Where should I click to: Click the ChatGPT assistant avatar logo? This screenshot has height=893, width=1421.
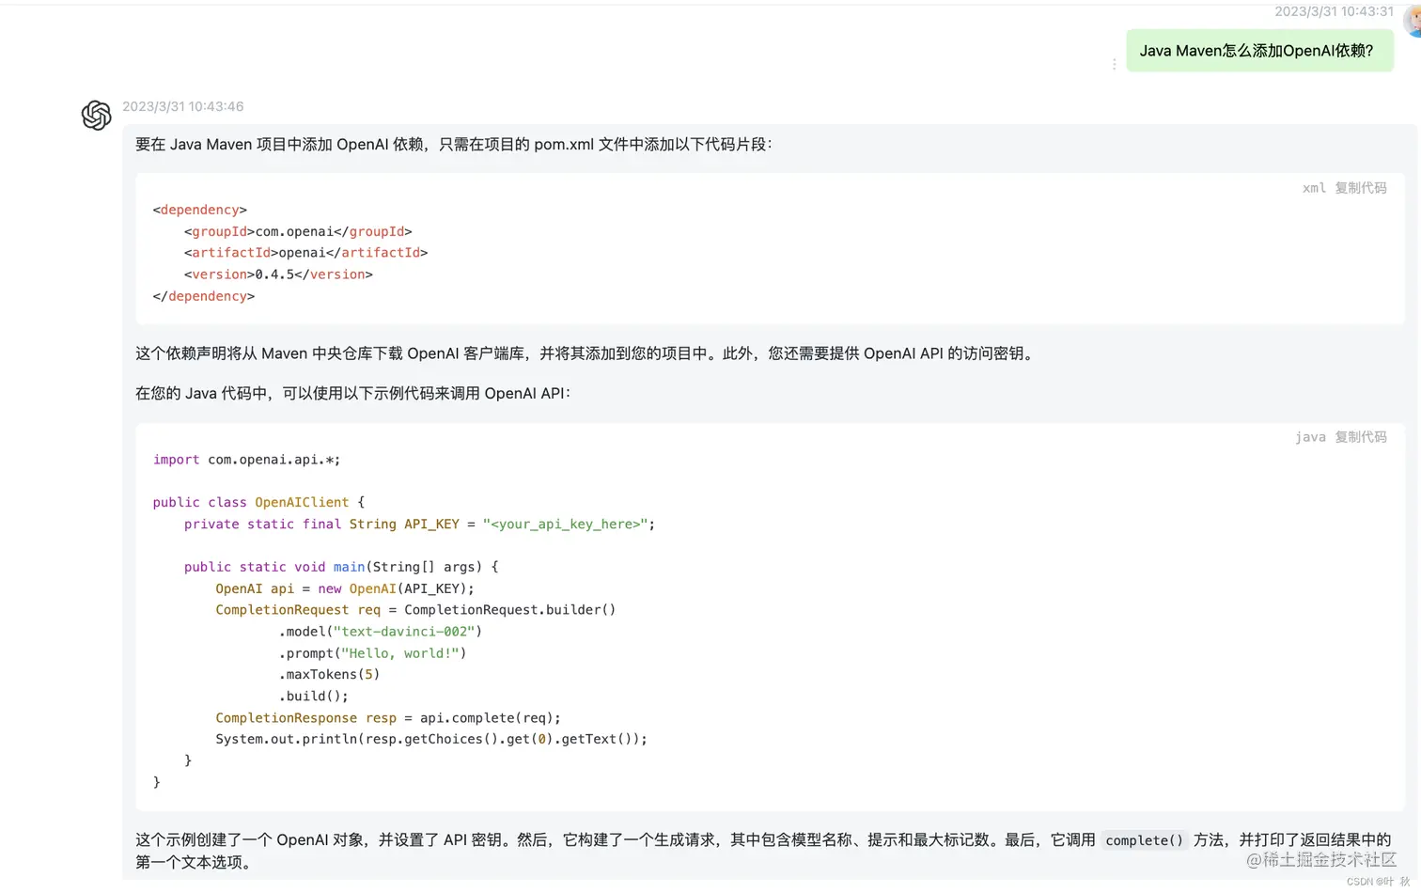coord(96,116)
